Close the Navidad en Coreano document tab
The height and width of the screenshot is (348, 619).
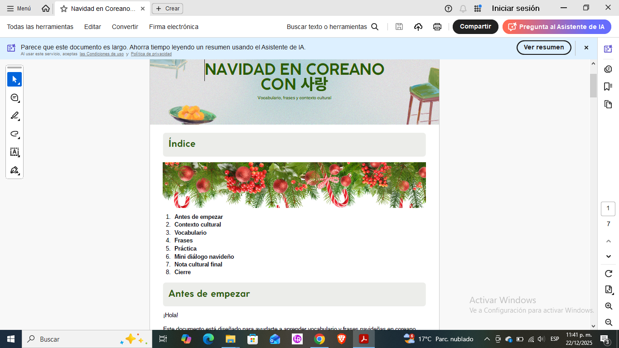[x=143, y=9]
